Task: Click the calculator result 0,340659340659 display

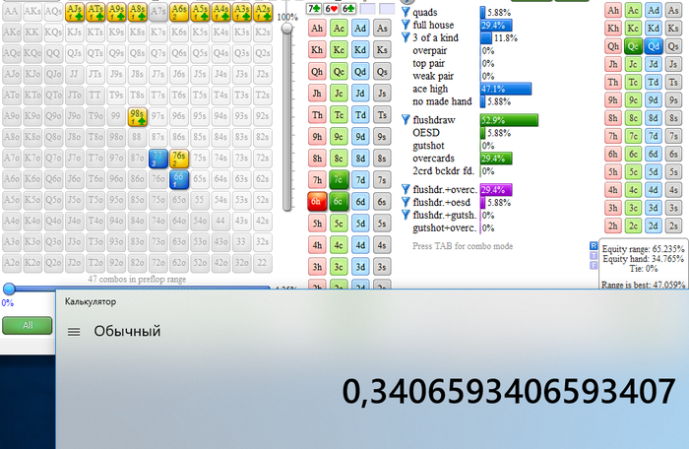Action: 509,391
